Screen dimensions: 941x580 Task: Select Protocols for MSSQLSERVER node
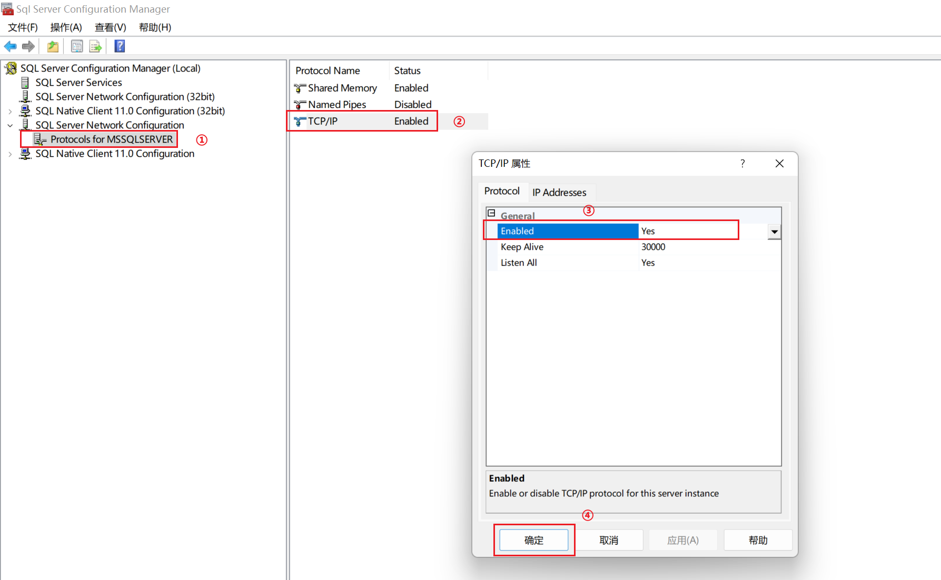click(x=112, y=139)
